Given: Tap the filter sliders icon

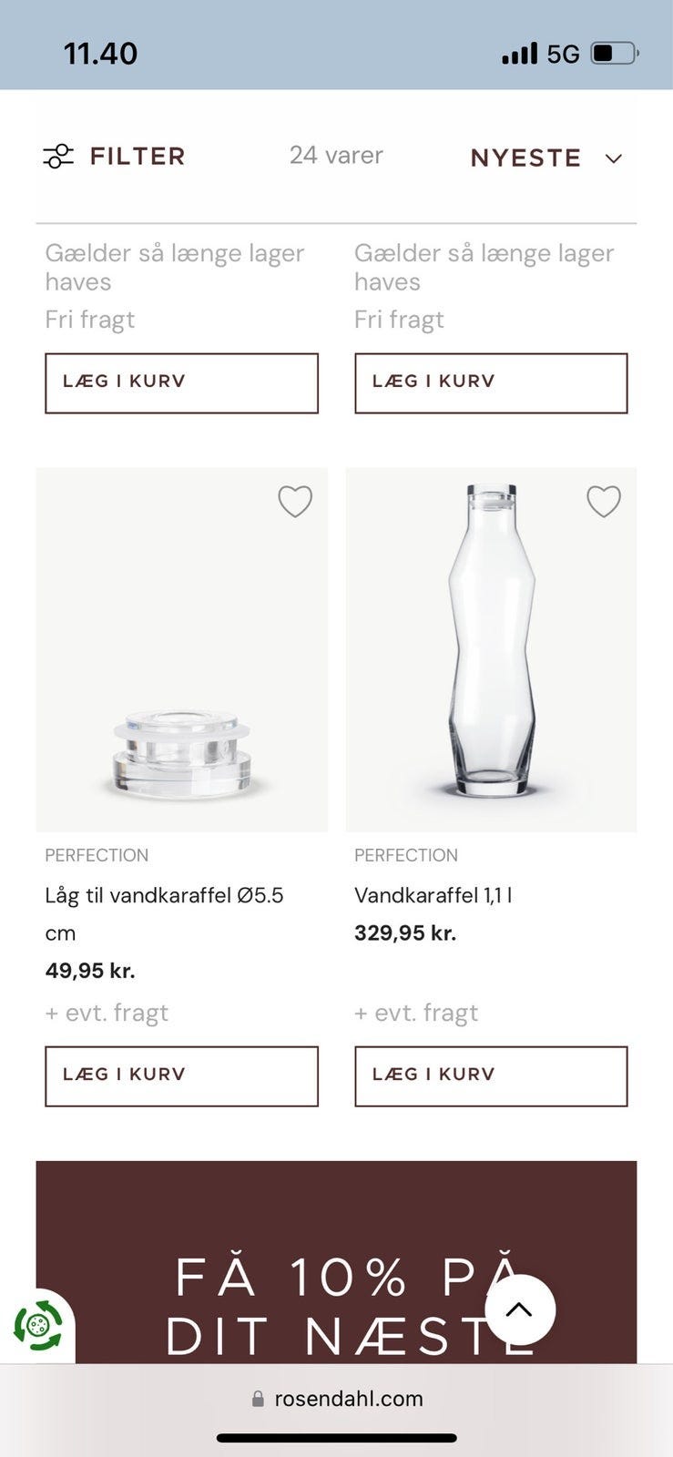Looking at the screenshot, I should click(x=58, y=157).
